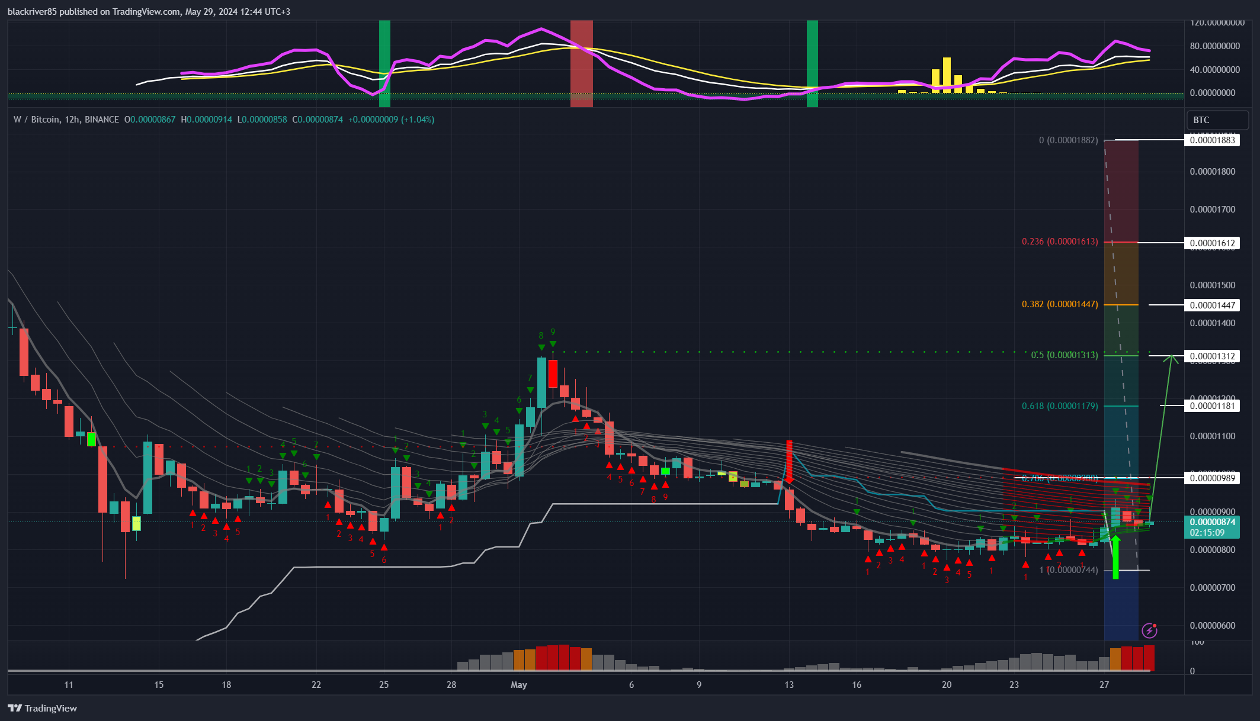
Task: Click the 0.00000800 axis tick
Action: (x=1213, y=550)
